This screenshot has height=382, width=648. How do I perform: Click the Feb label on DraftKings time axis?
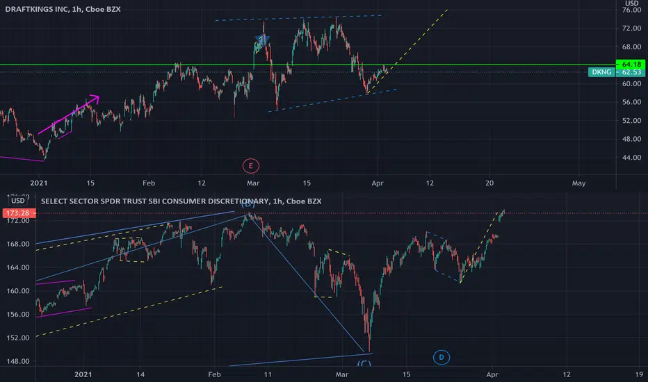coord(148,183)
